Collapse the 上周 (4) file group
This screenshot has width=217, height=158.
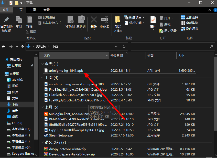point(42,78)
